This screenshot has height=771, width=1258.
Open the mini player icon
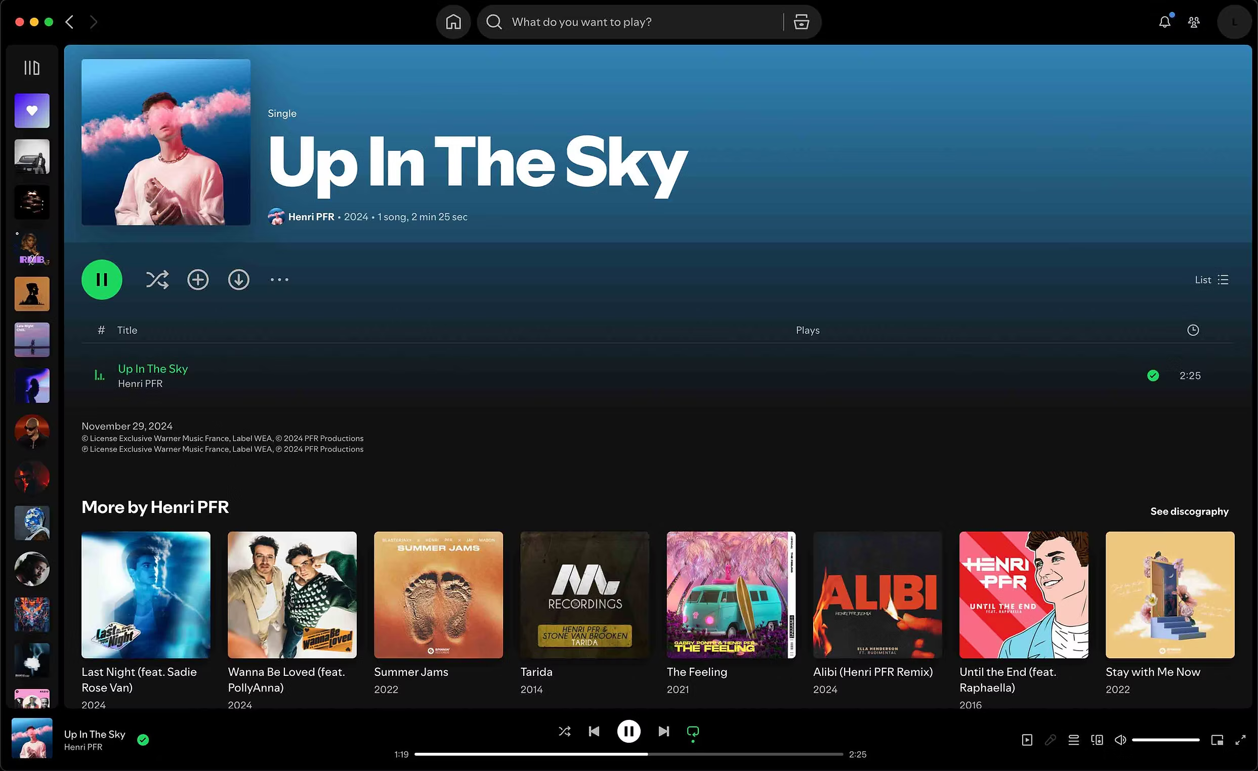click(x=1217, y=740)
